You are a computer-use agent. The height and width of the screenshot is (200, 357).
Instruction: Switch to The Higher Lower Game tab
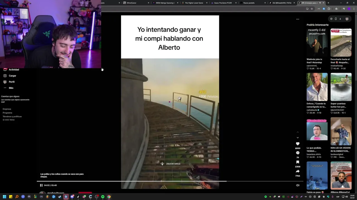194,3
